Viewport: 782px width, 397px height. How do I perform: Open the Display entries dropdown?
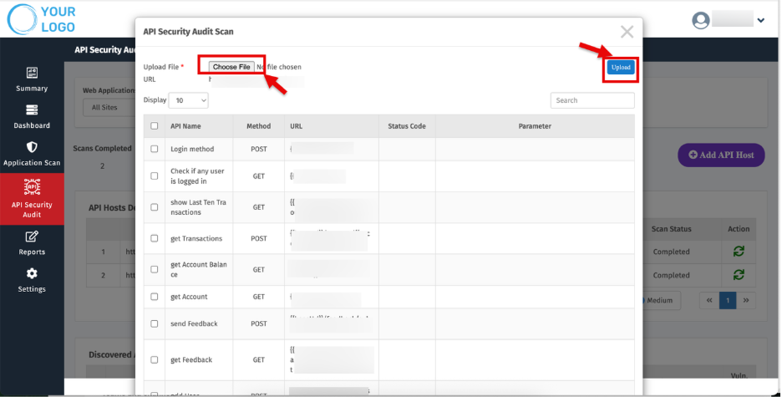click(189, 100)
